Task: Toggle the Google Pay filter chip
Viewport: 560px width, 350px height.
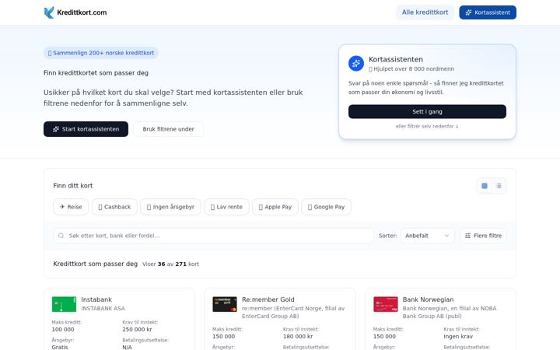Action: [326, 207]
